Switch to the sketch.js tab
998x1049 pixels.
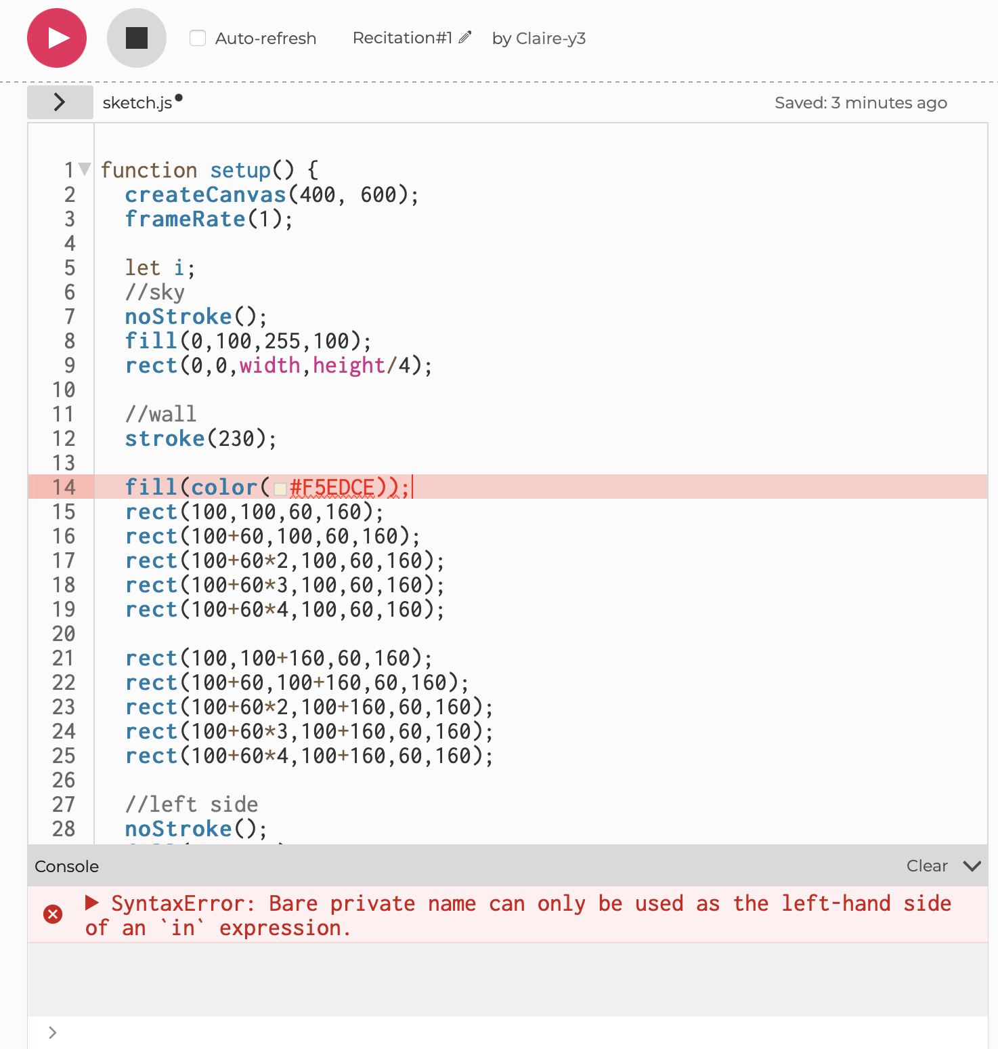click(139, 102)
